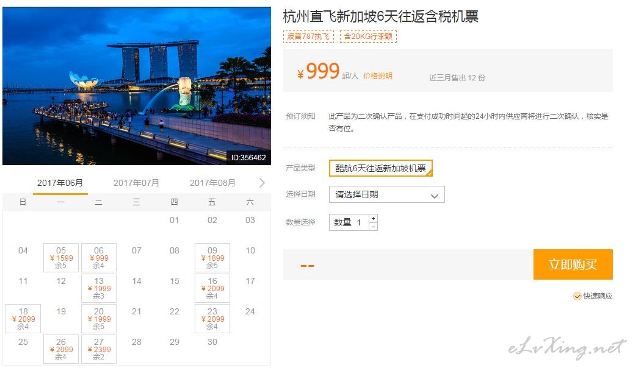Viewport: 633px width, 368px height.
Task: Click the 产品类型 label
Action: point(300,168)
